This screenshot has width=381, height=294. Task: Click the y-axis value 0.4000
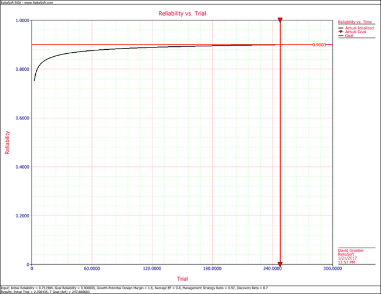[22, 167]
